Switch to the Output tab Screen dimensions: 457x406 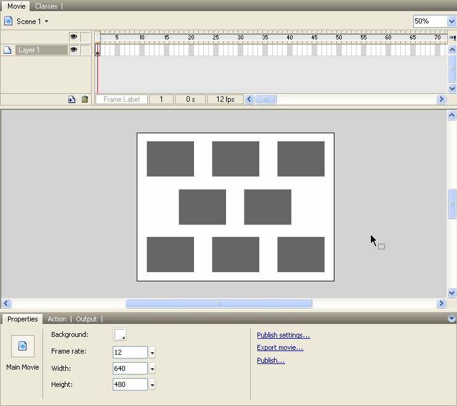tap(86, 319)
